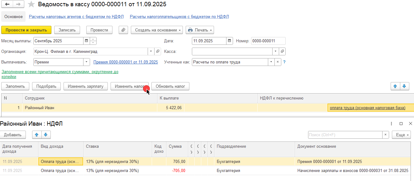Adjust month with Месяц выплаты stepper arrows

coord(93,41)
